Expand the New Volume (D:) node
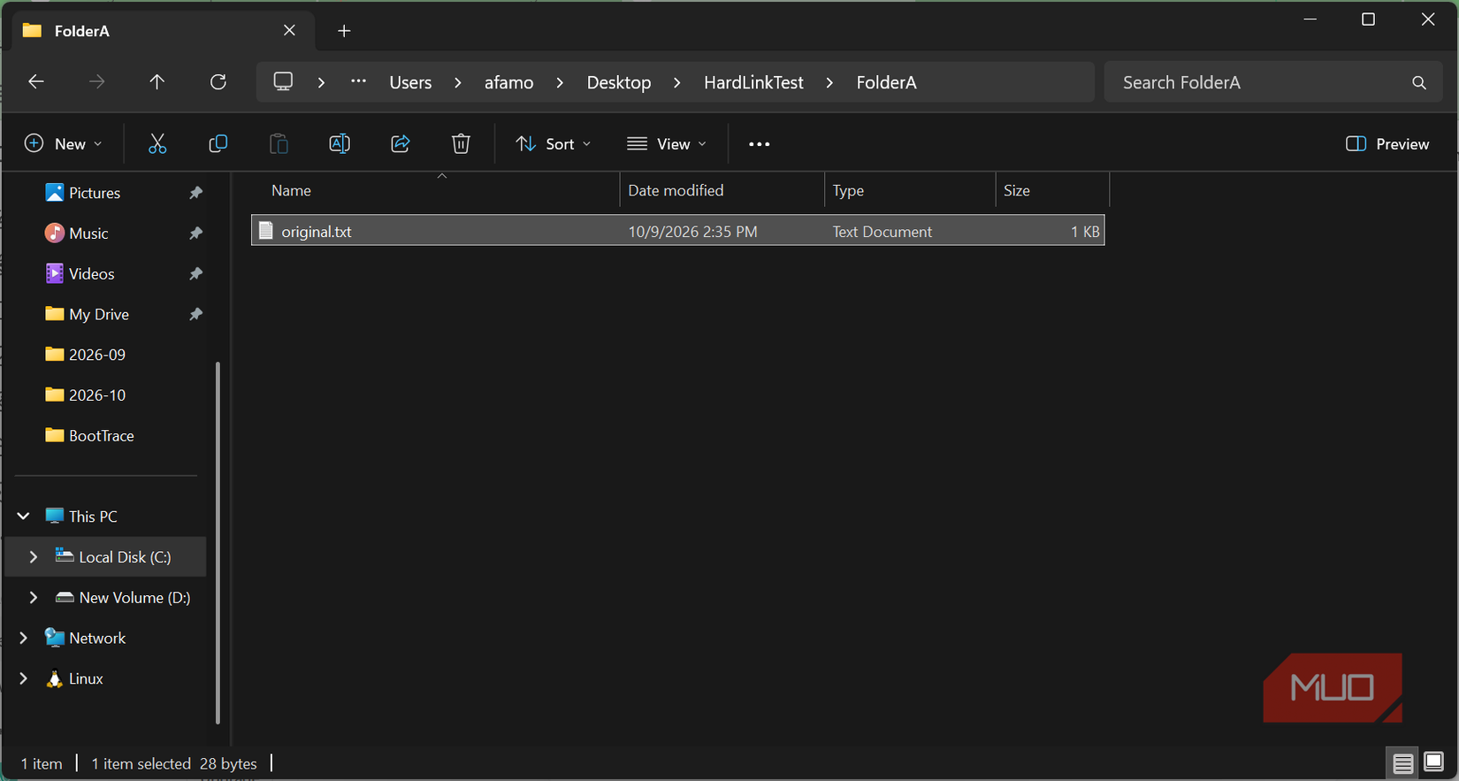Image resolution: width=1459 pixels, height=781 pixels. (34, 598)
